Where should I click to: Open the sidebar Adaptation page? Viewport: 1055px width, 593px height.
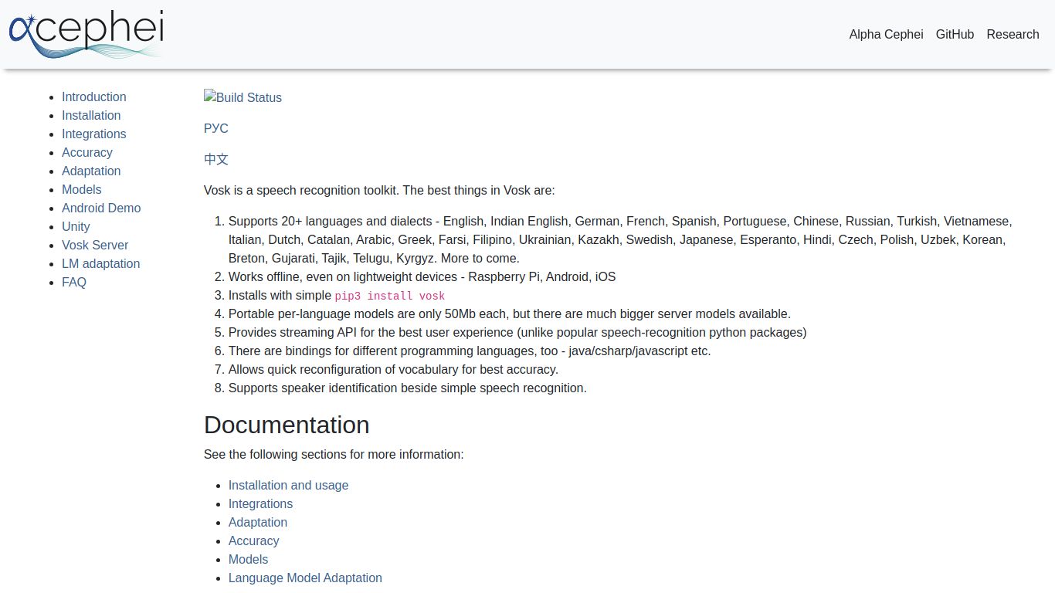[91, 171]
